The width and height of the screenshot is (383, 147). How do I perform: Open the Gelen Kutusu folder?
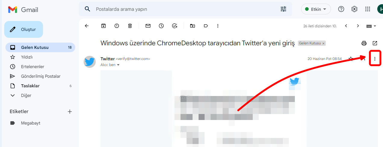tap(35, 47)
